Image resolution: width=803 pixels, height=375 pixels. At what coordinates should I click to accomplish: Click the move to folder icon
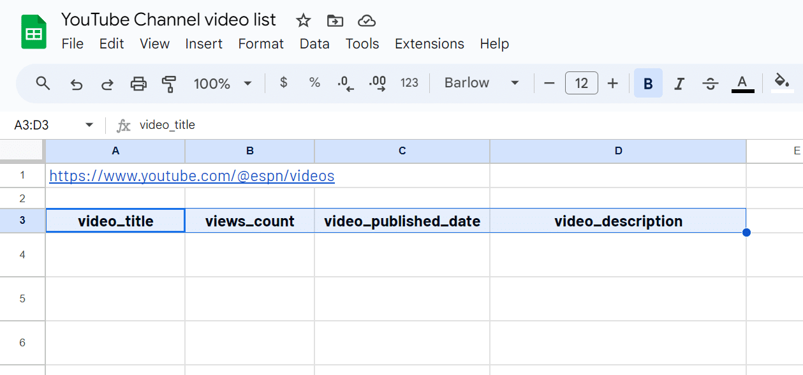pos(335,21)
